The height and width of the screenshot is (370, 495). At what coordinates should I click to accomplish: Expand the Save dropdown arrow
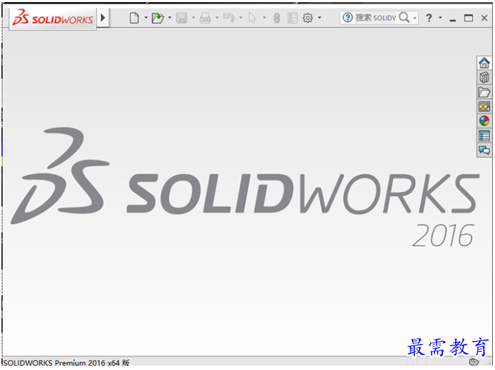tap(193, 18)
